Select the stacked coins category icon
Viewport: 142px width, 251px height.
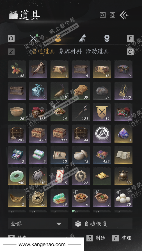pyautogui.click(x=107, y=39)
